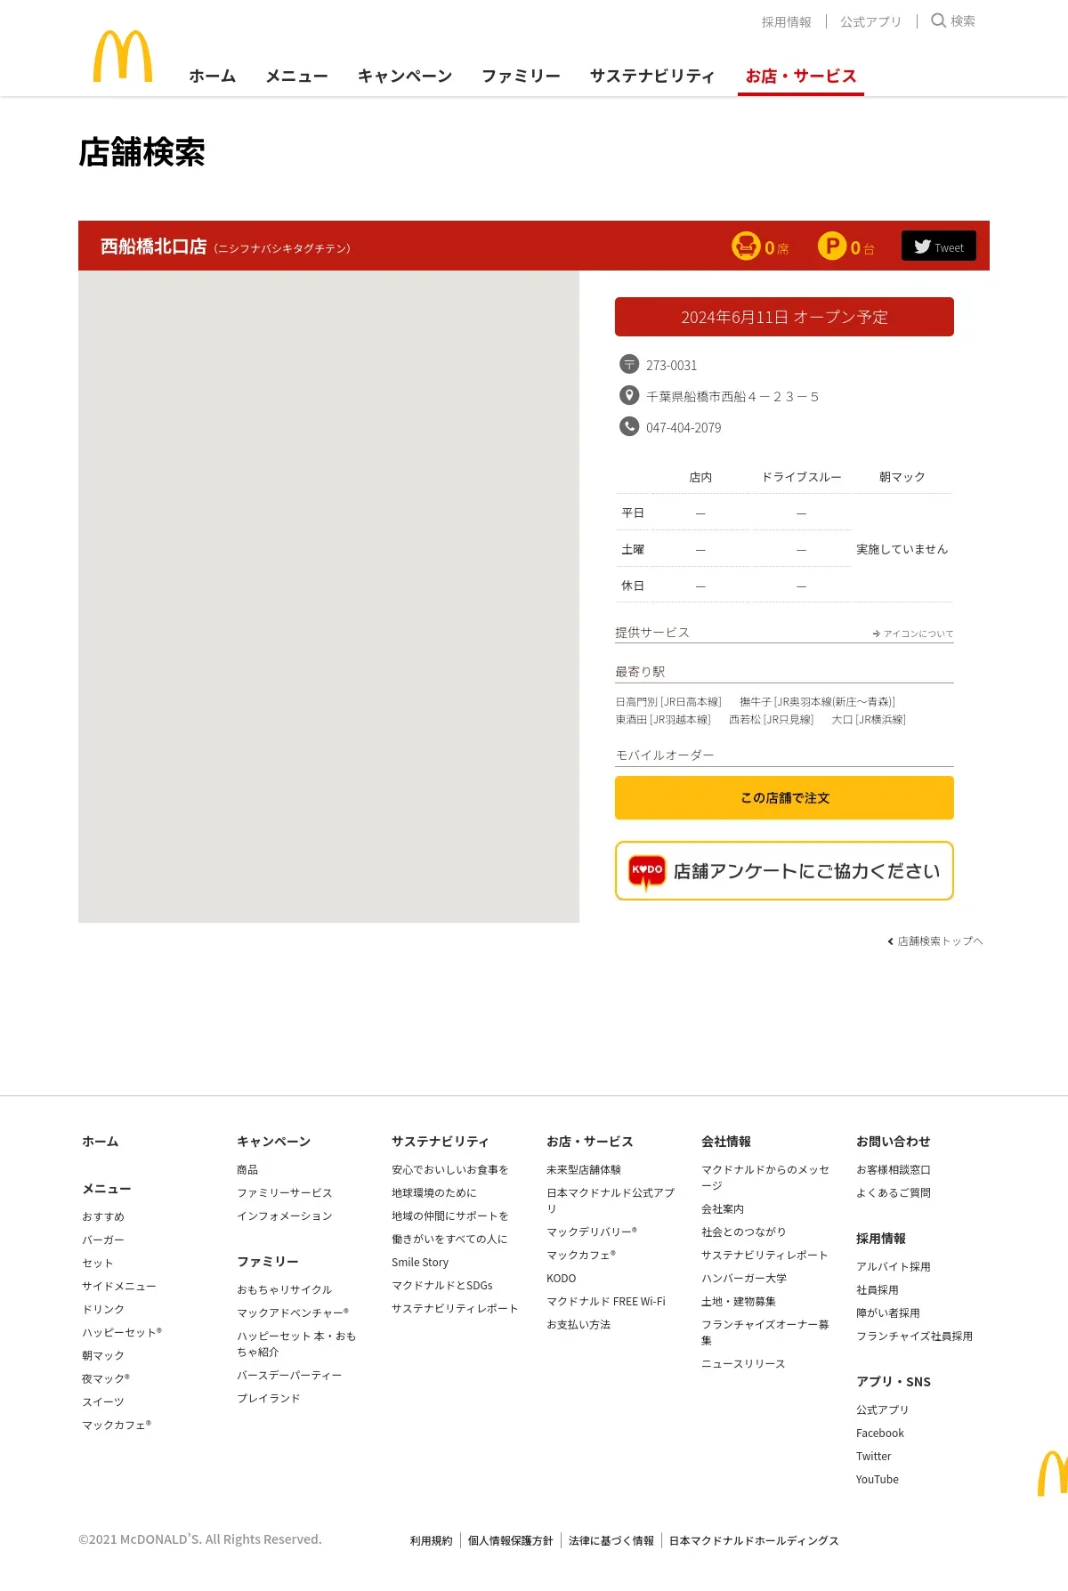Open the 店舗アンケート survey banner
The image size is (1068, 1591).
coord(784,871)
